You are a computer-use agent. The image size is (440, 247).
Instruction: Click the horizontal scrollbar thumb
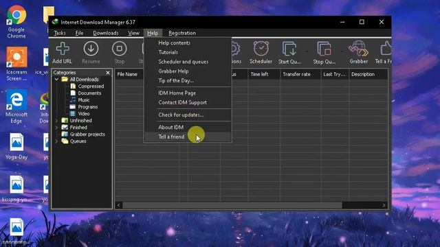(x=232, y=205)
